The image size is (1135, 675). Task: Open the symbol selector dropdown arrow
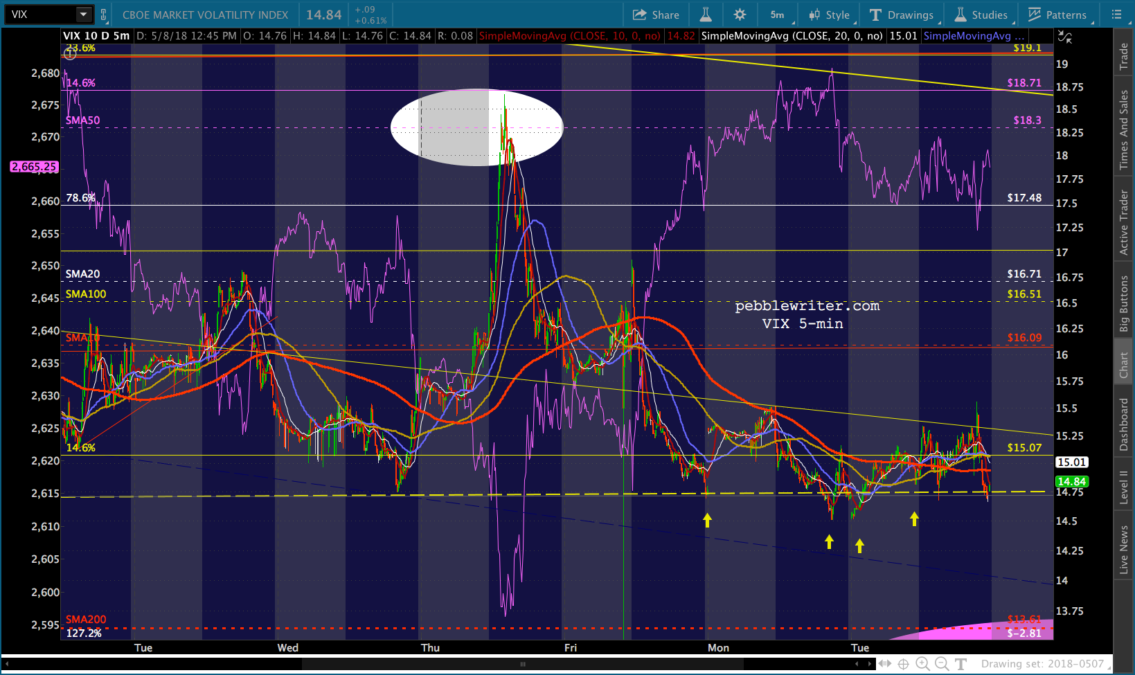(x=83, y=15)
